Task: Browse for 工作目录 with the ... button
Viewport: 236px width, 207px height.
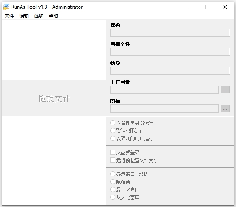Action: (225, 90)
